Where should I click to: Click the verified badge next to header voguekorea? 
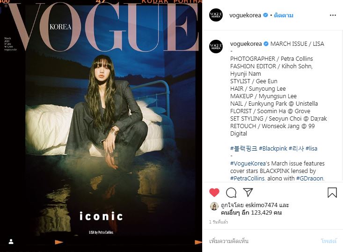click(266, 15)
